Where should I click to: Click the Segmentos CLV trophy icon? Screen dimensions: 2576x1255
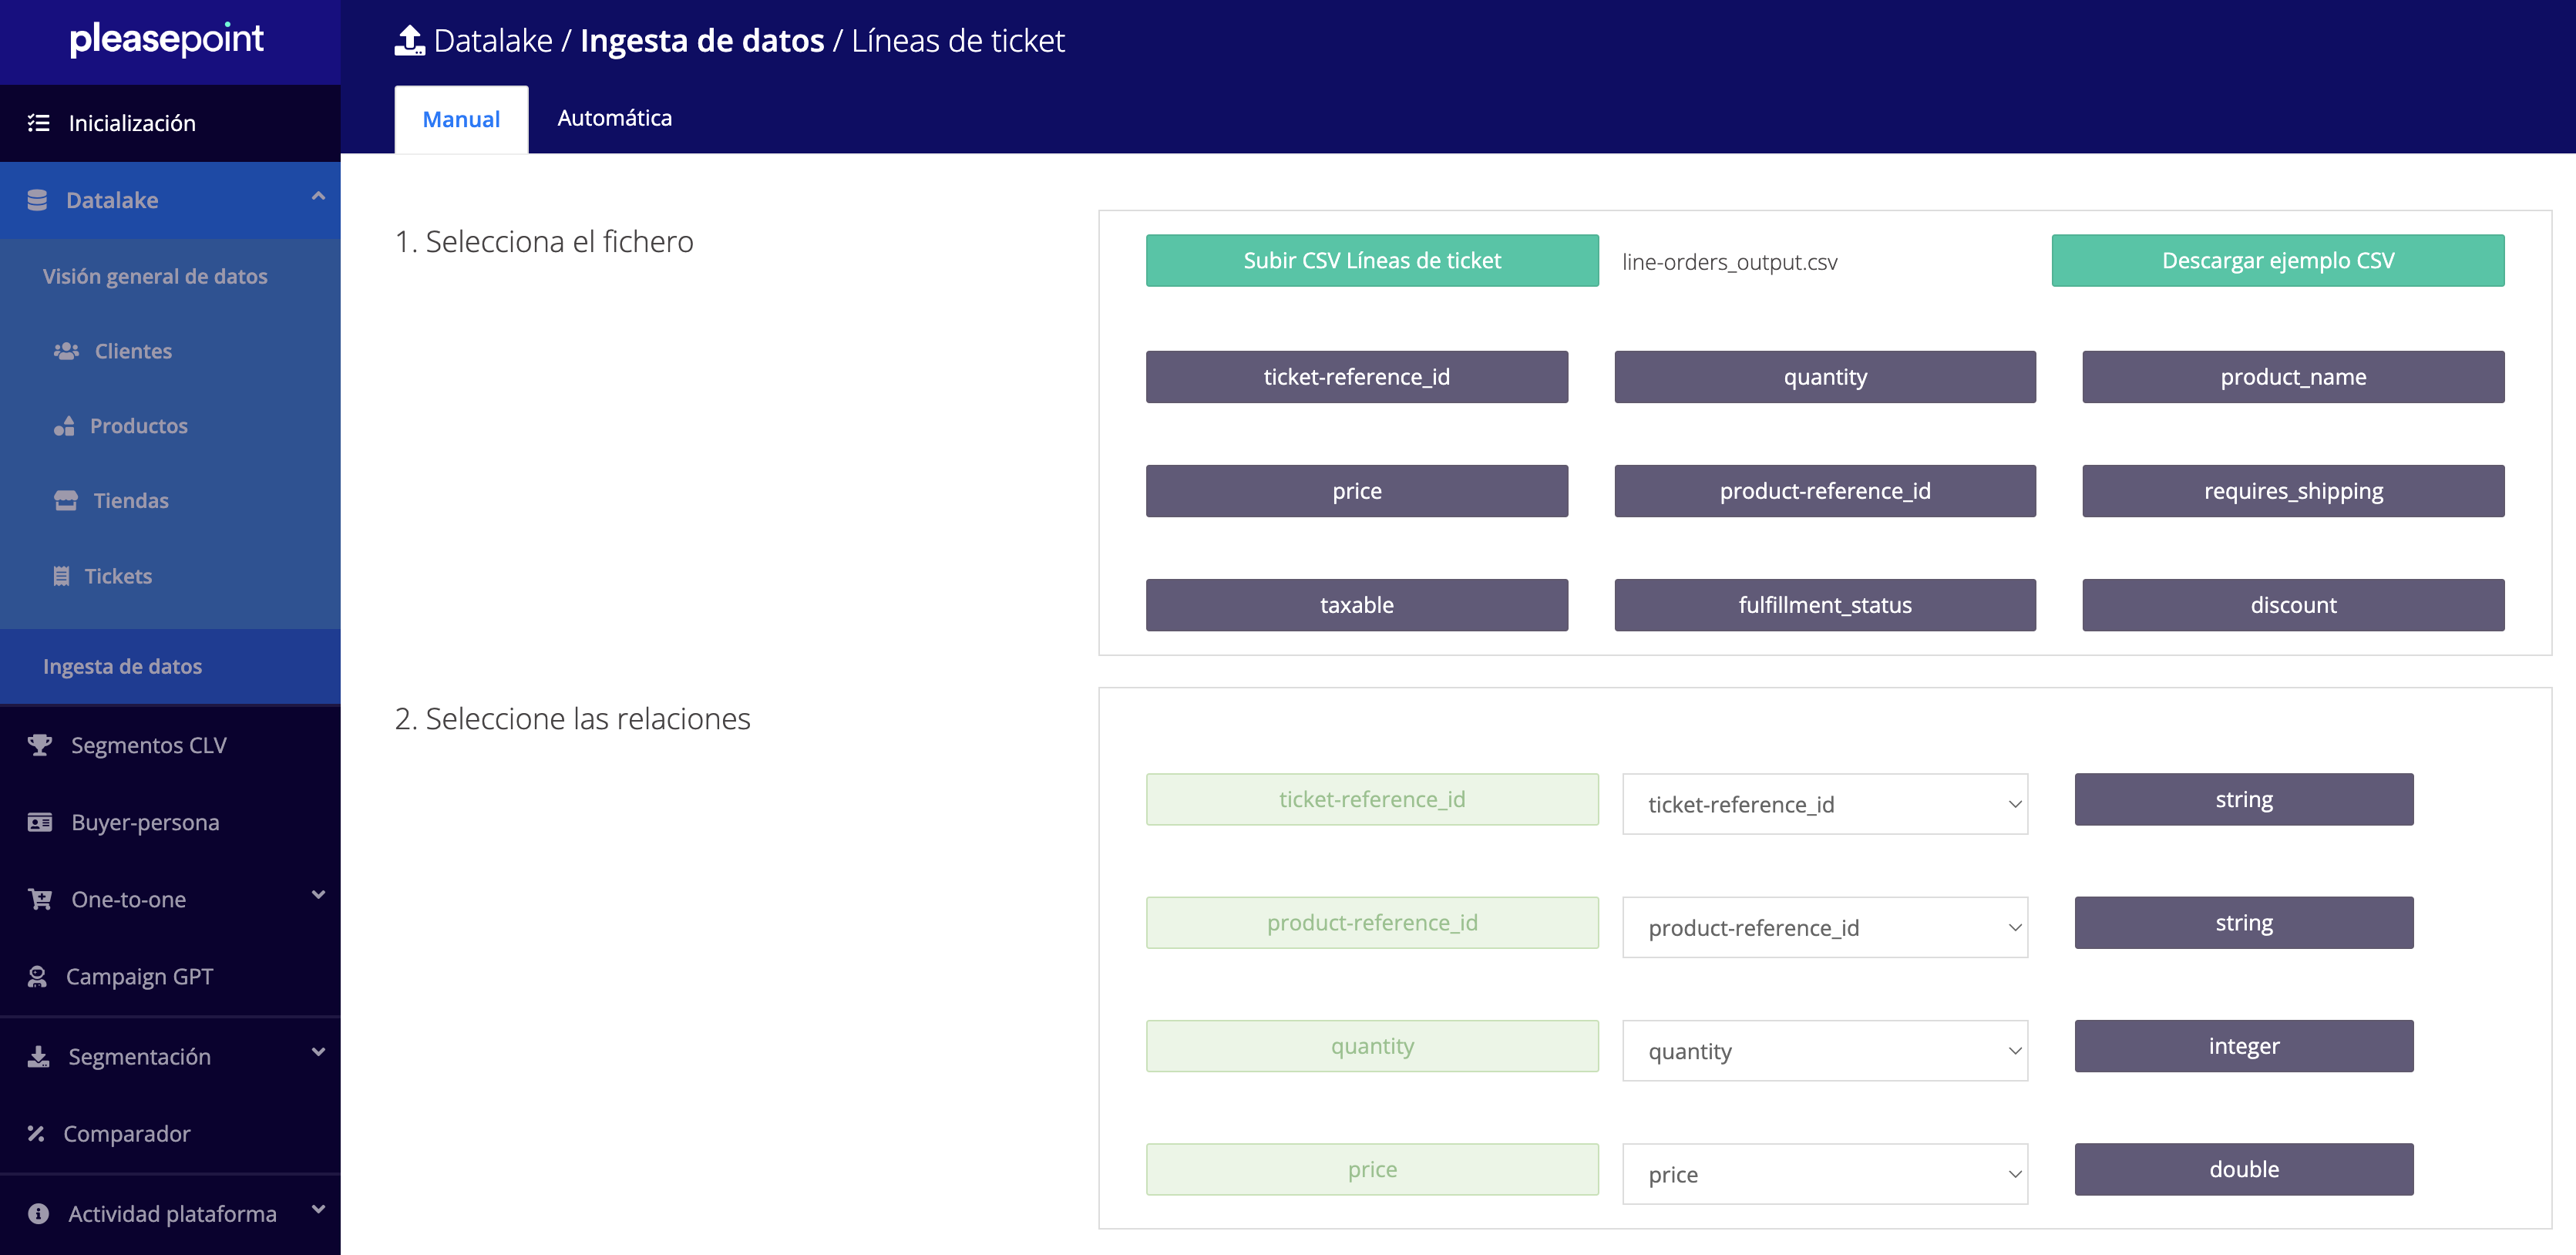point(40,745)
